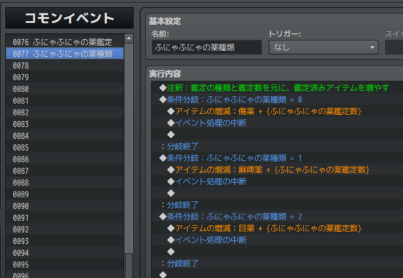403x278 pixels.
Task: Select empty common event 0089
Action: tap(65, 194)
